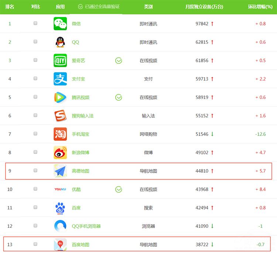Screen dimensions: 277x253
Task: Sort by 环比增幅 column header
Action: click(261, 7)
